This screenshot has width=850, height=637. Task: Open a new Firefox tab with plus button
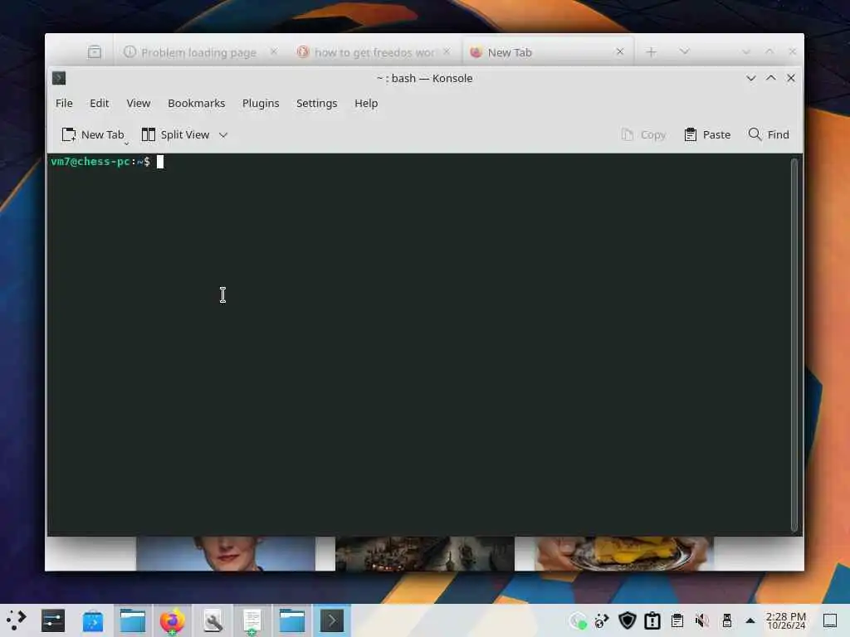(651, 52)
